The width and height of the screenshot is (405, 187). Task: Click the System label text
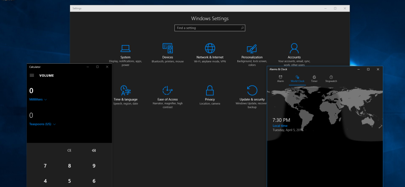125,57
